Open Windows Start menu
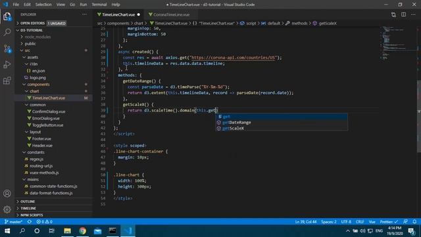This screenshot has width=421, height=237. [7, 231]
